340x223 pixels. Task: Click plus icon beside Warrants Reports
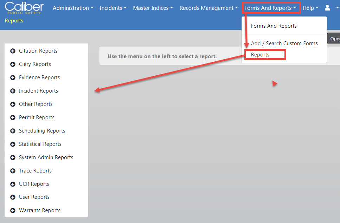point(13,210)
